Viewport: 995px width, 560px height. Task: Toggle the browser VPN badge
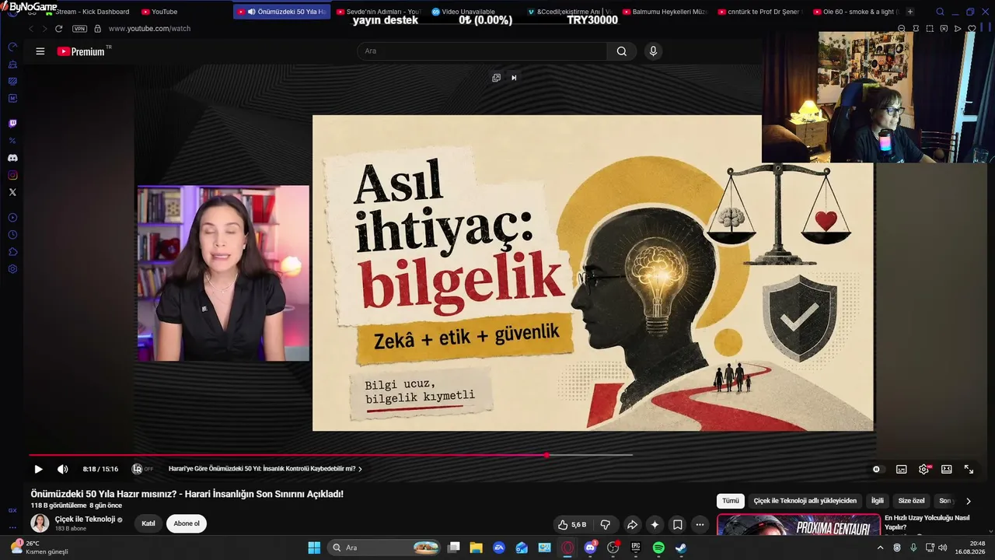pyautogui.click(x=79, y=29)
